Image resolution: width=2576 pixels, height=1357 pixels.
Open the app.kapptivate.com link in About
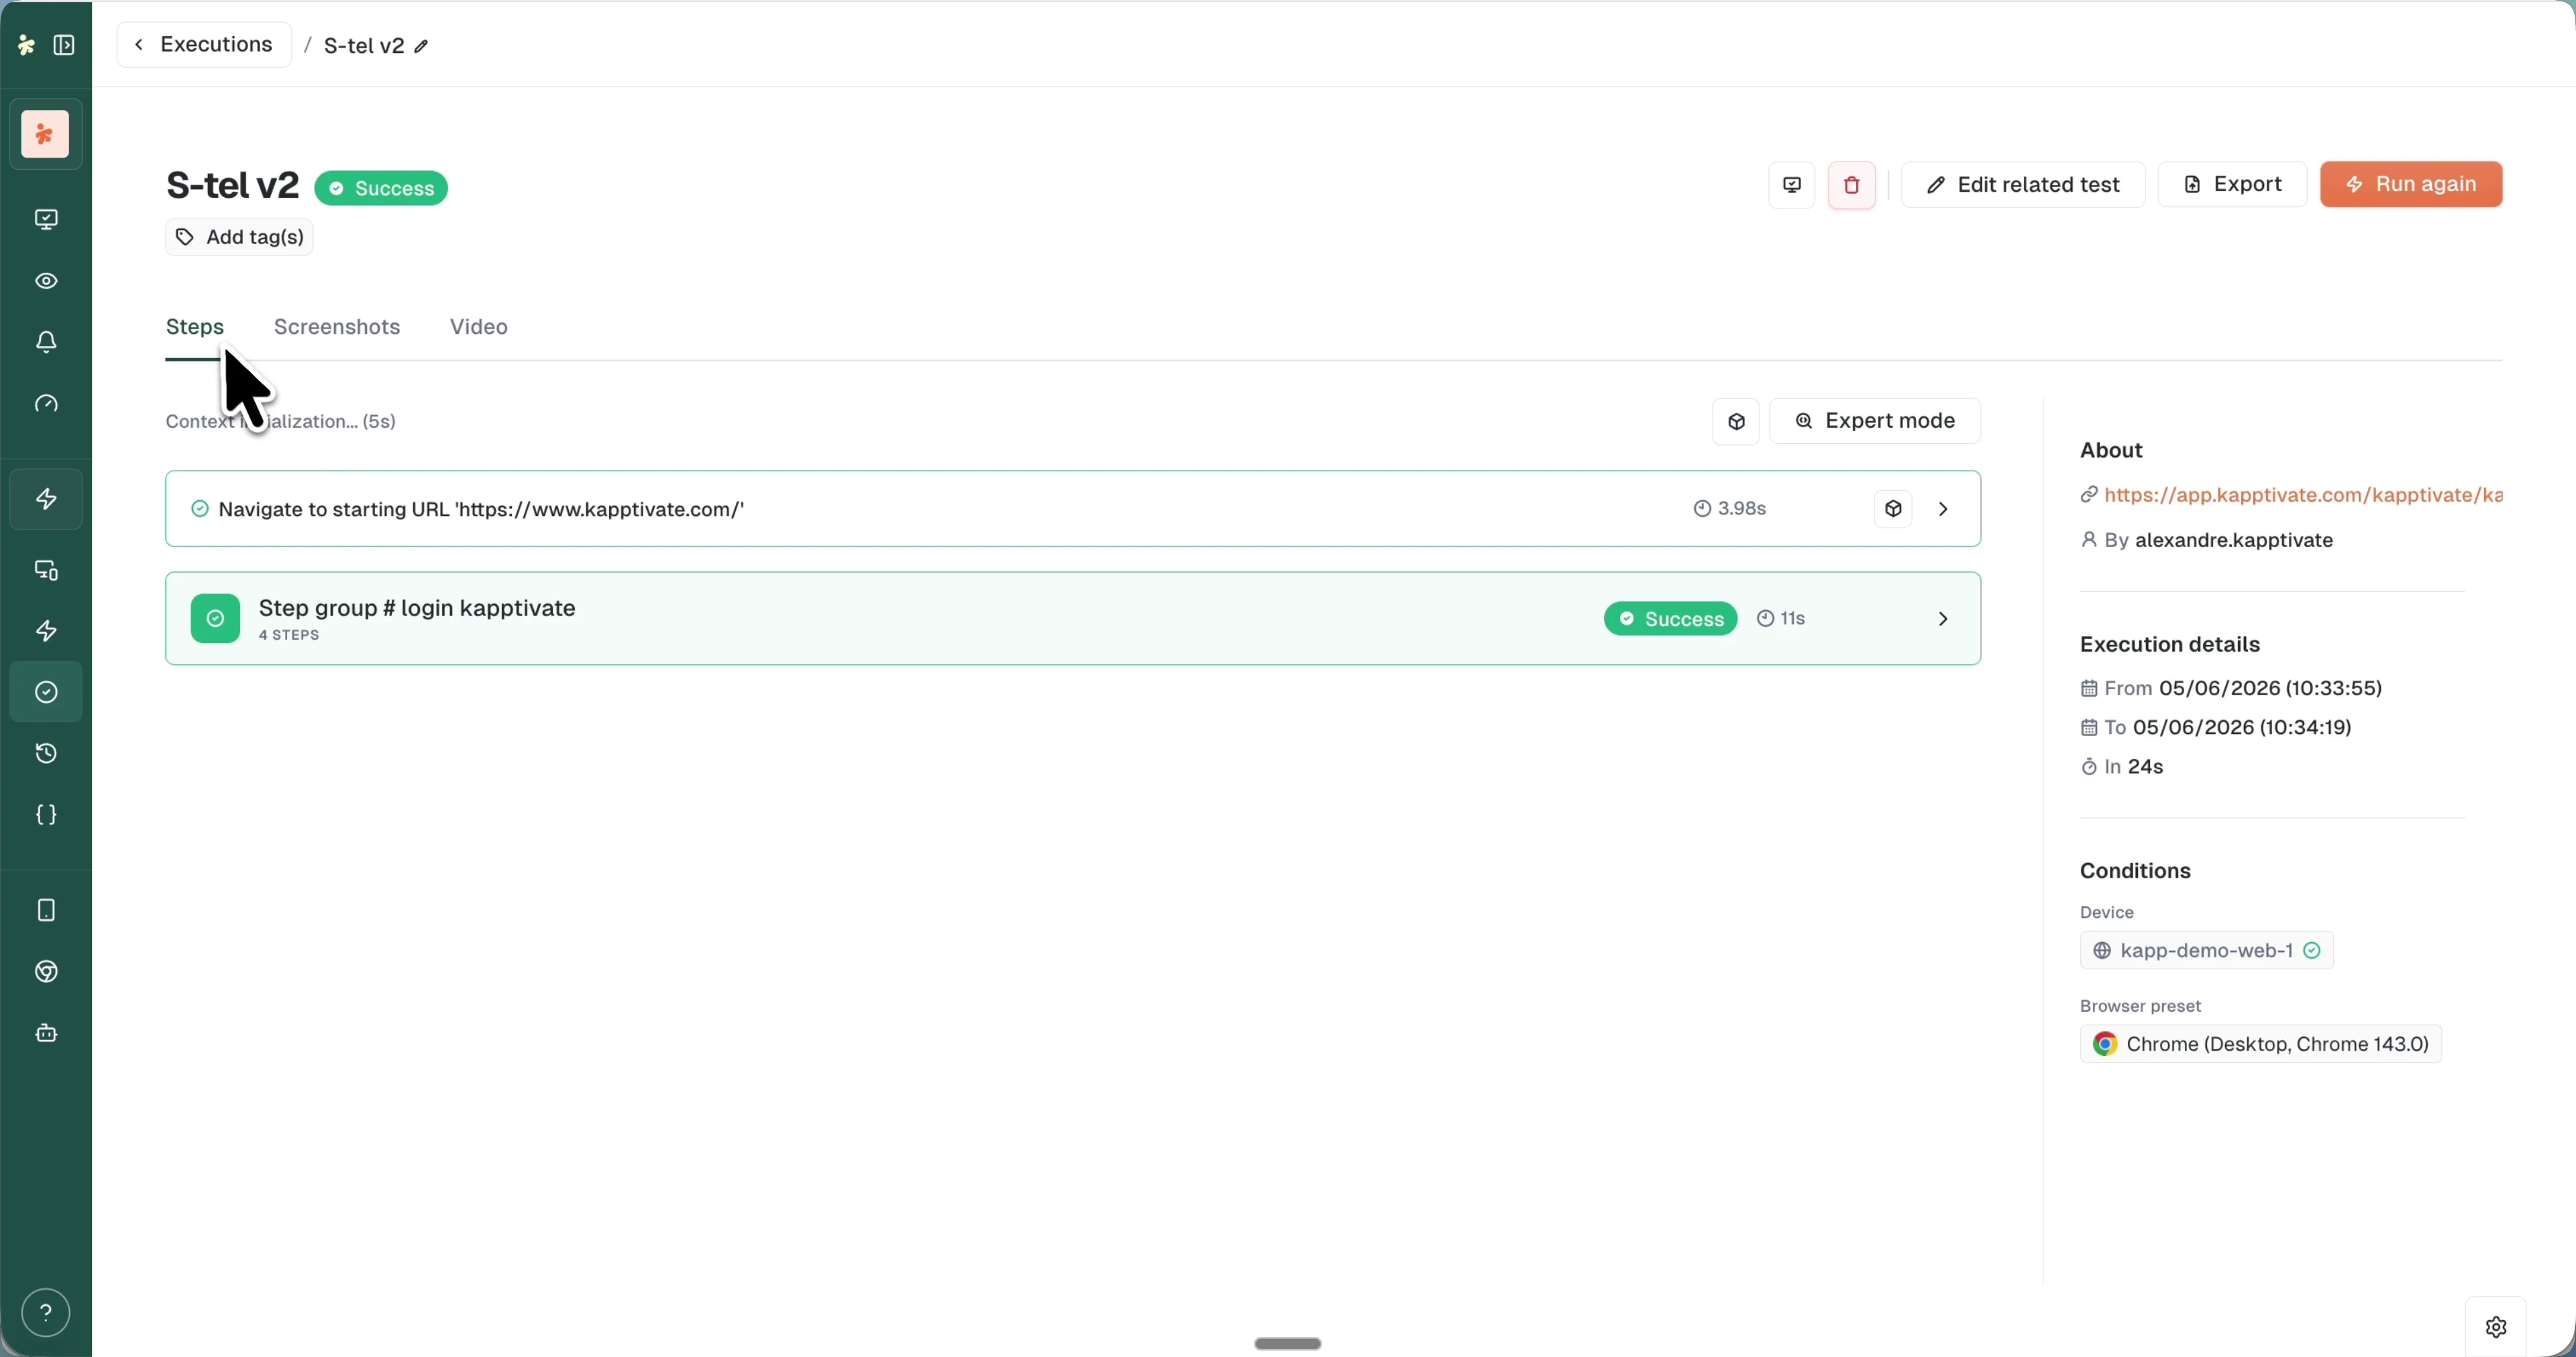click(x=2303, y=495)
